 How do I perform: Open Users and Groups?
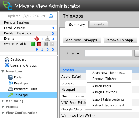coord(23,65)
